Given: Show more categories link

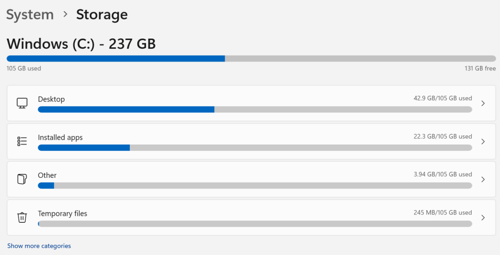Looking at the screenshot, I should pyautogui.click(x=39, y=246).
